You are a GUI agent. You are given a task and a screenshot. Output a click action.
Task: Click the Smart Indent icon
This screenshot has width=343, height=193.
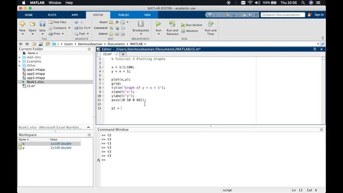[x=111, y=34]
